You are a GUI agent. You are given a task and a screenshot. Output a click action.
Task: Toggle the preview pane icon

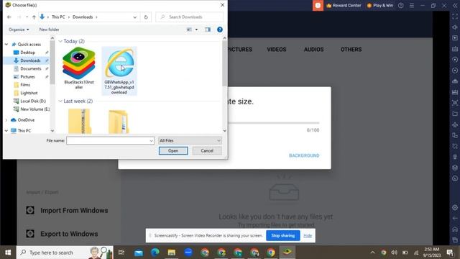(208, 29)
